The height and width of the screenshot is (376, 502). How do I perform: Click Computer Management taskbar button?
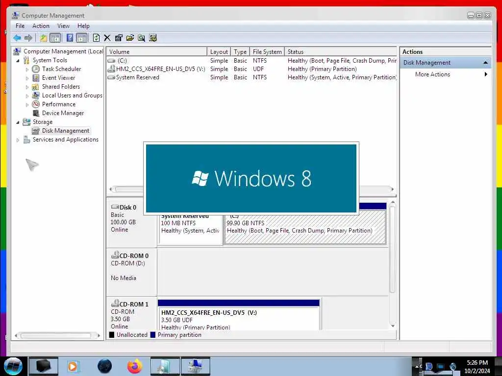[195, 366]
